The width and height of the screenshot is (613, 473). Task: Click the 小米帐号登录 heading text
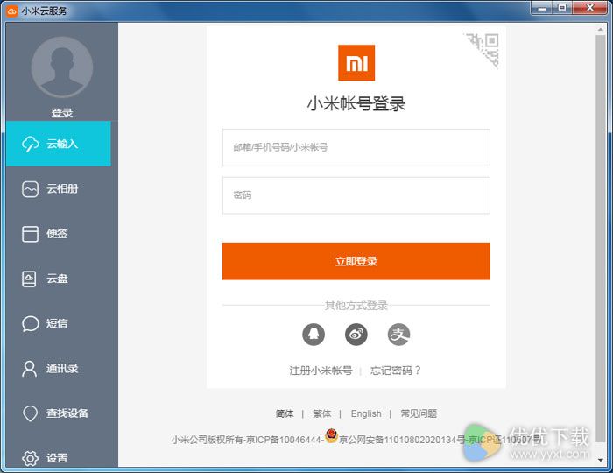(356, 104)
